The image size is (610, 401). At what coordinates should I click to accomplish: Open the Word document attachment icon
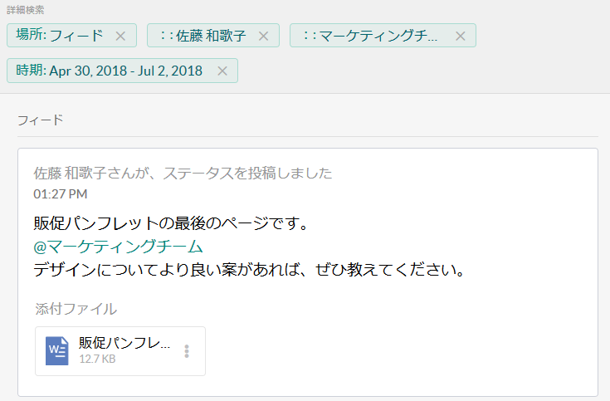(x=57, y=351)
